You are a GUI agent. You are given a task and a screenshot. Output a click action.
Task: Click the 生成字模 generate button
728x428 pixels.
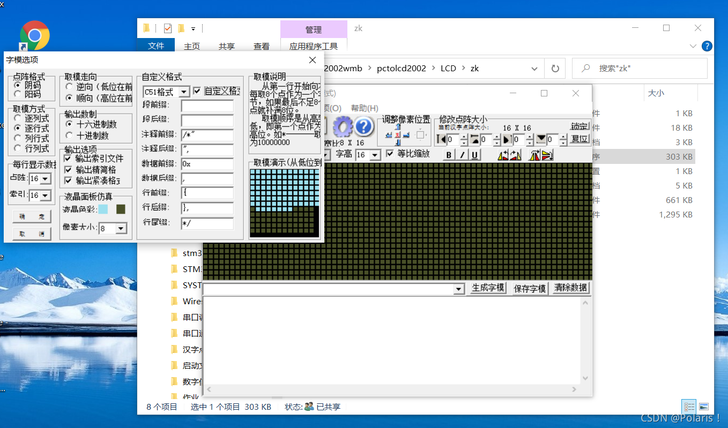(488, 288)
